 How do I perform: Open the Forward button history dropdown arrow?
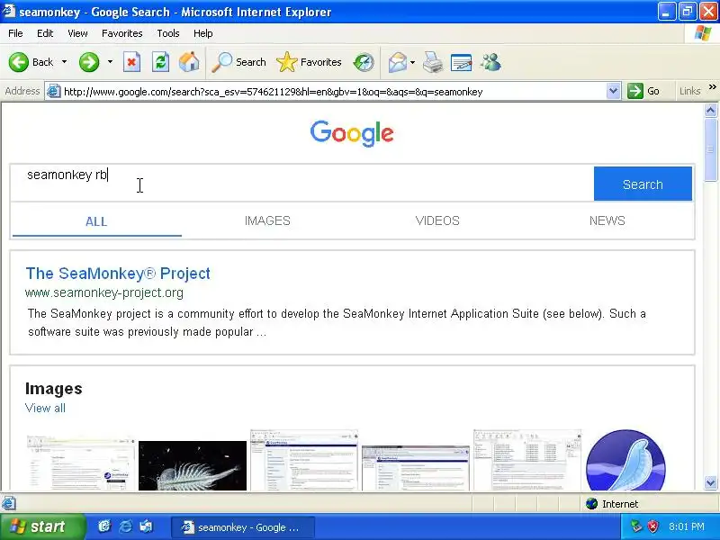pos(110,62)
